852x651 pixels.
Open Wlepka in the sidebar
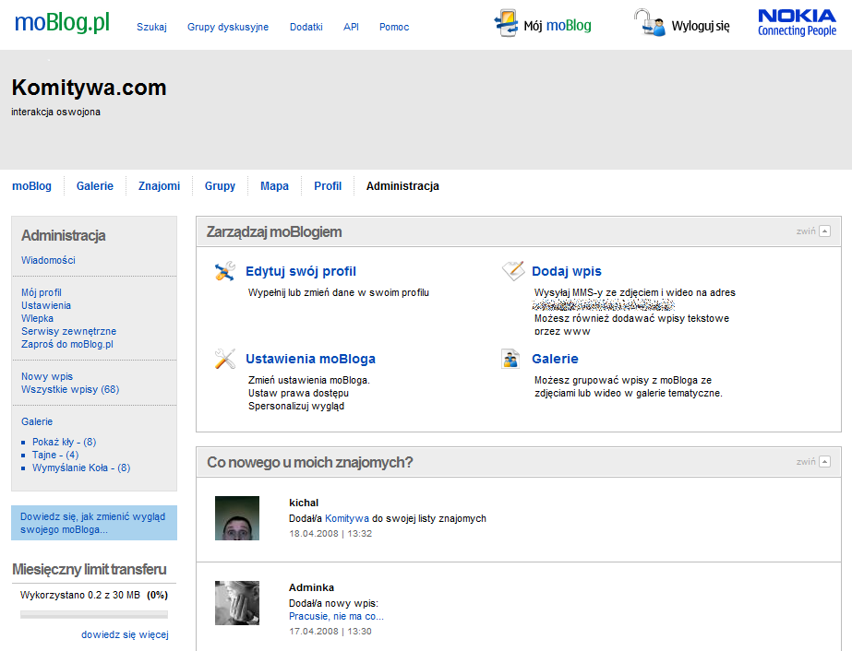(38, 319)
